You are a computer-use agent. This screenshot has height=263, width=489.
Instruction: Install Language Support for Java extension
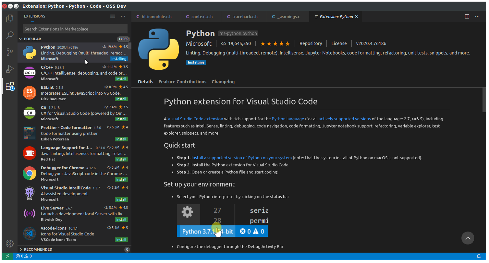pos(121,159)
